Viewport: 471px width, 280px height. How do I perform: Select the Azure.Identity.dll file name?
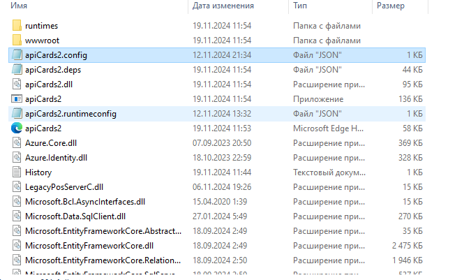(x=57, y=158)
